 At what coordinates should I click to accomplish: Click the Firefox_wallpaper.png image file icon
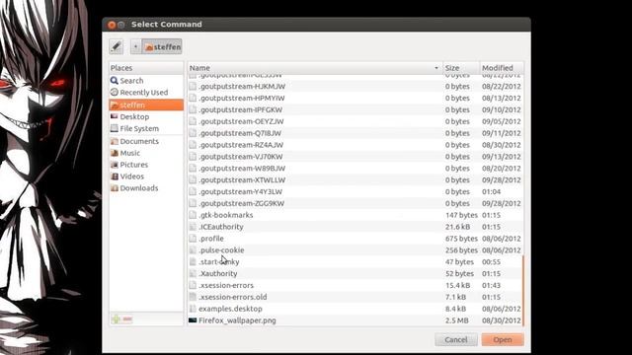pos(193,320)
